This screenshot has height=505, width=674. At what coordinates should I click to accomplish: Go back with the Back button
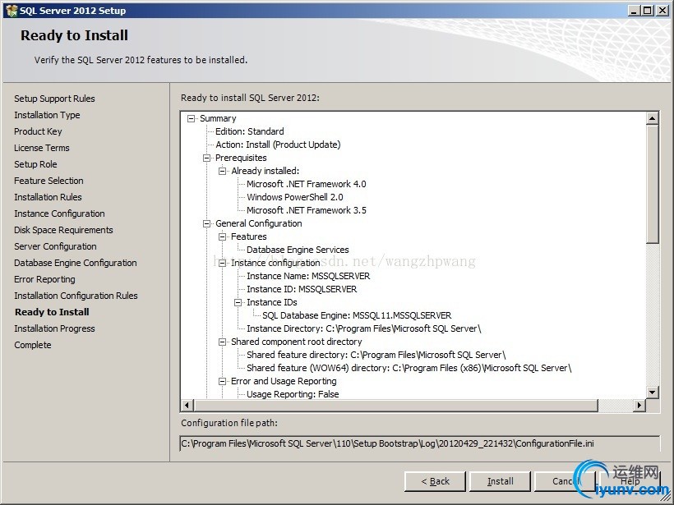click(x=435, y=481)
